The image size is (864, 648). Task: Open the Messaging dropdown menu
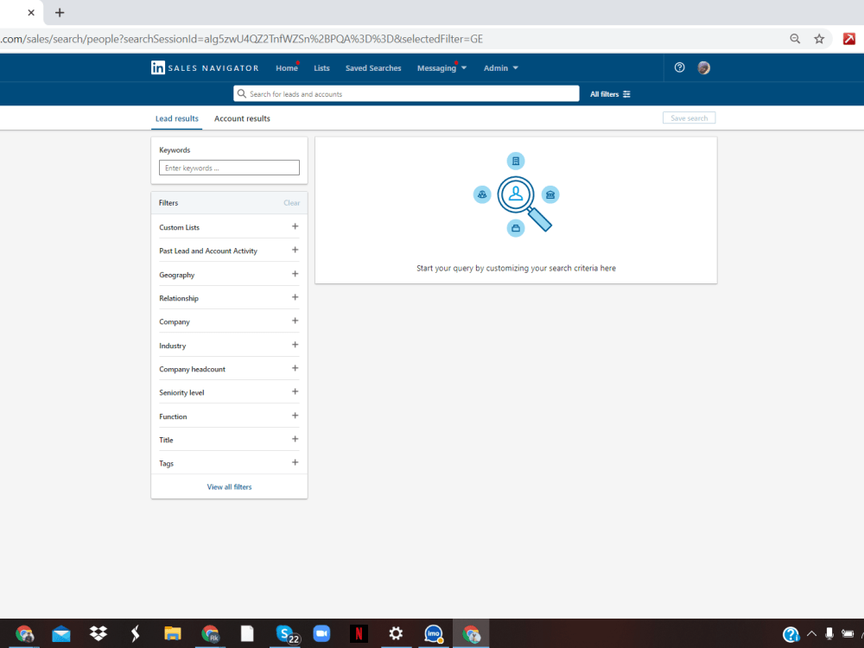tap(442, 67)
